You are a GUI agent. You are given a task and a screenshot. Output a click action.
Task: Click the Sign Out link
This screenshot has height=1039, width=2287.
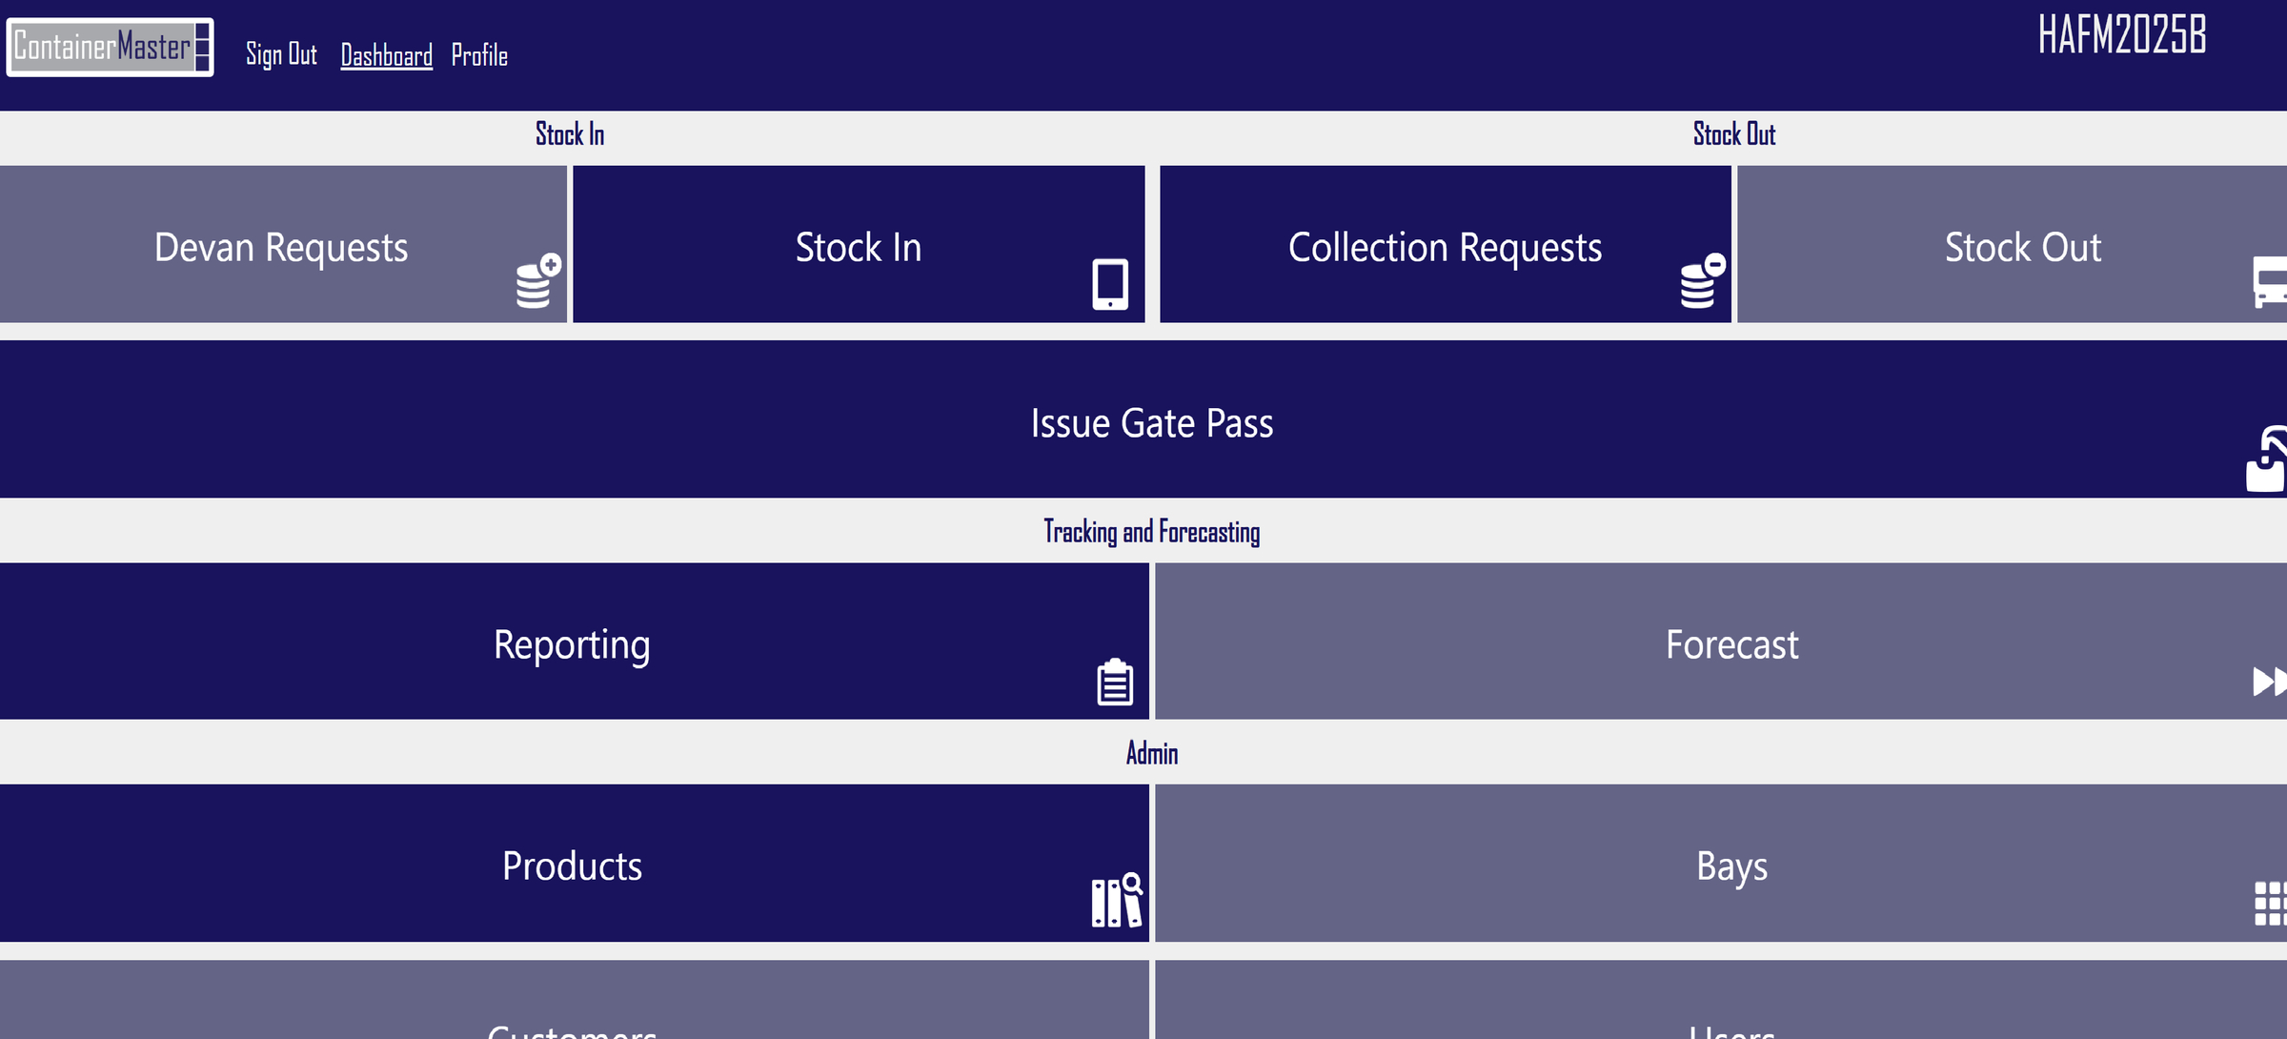tap(280, 55)
